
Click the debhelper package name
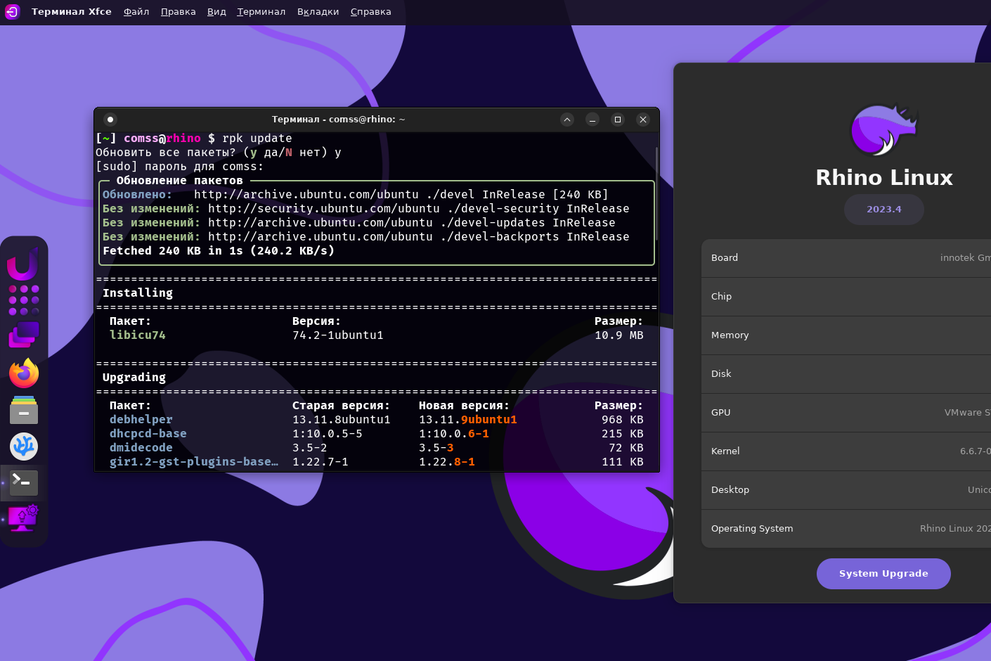tap(141, 420)
